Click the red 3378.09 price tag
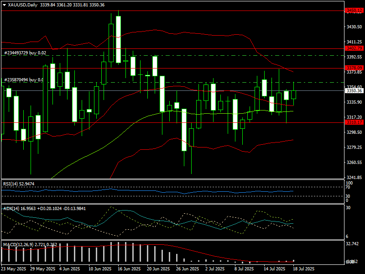The image size is (365, 274). coord(354,68)
